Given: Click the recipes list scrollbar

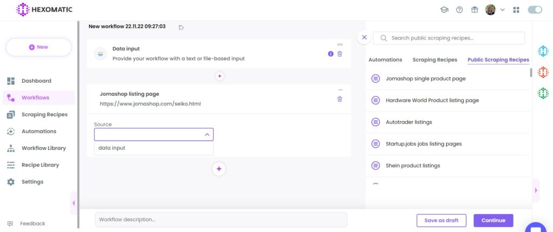Looking at the screenshot, I should point(531,73).
